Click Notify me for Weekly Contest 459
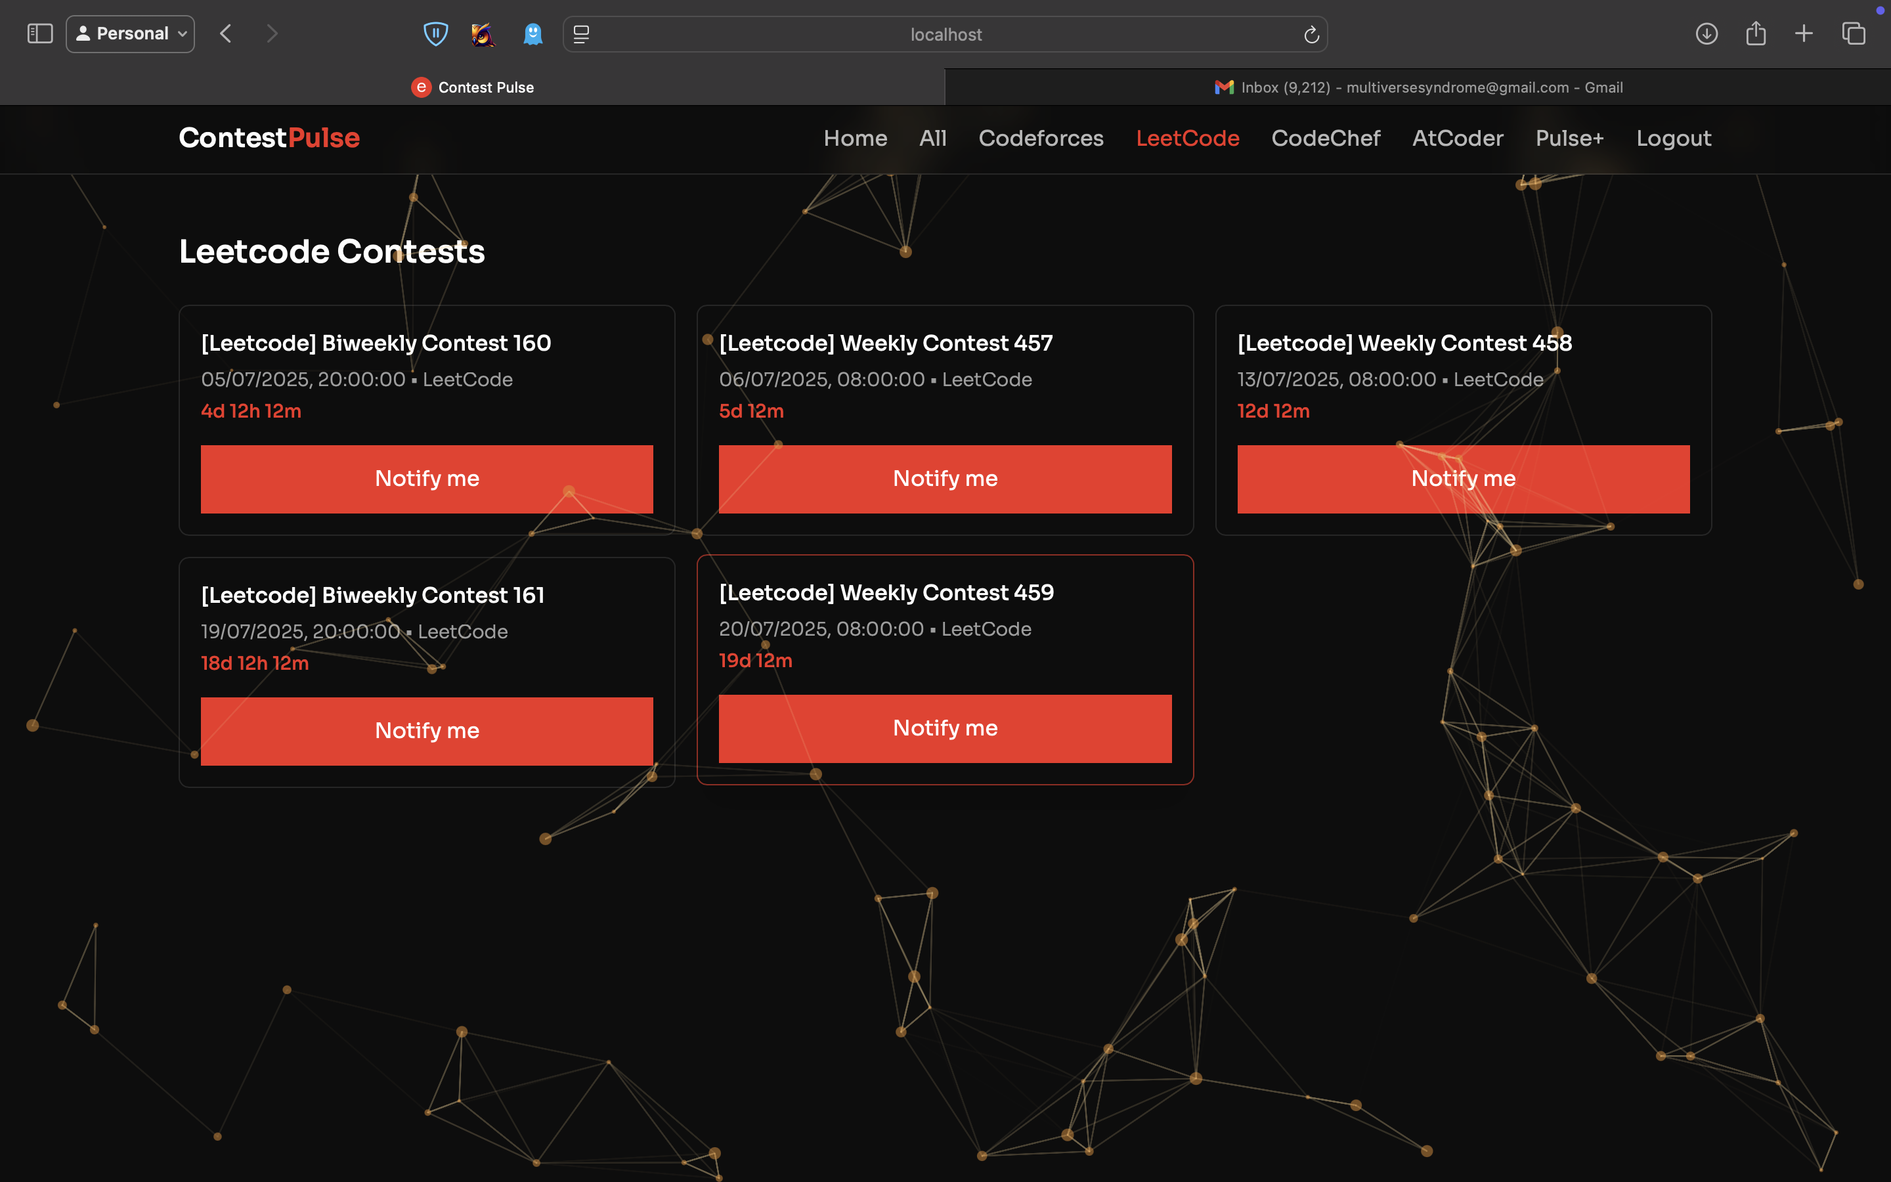 pos(945,728)
